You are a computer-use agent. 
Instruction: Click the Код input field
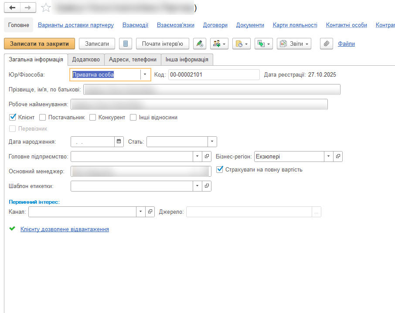click(214, 75)
